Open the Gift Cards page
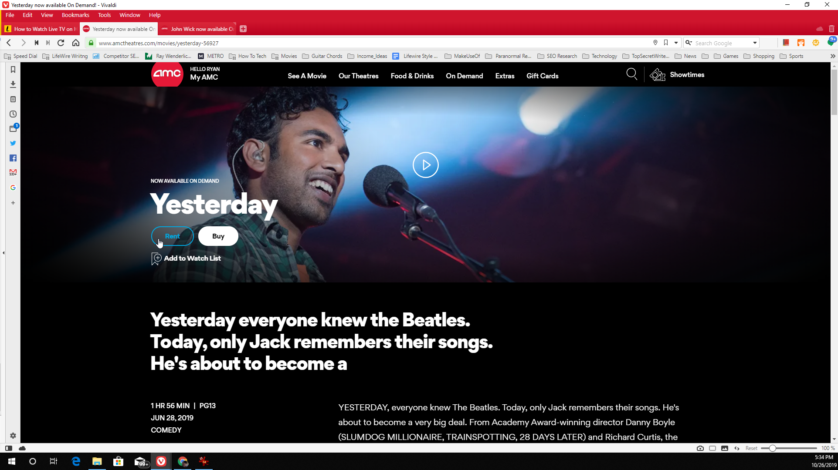This screenshot has height=470, width=838. point(542,76)
